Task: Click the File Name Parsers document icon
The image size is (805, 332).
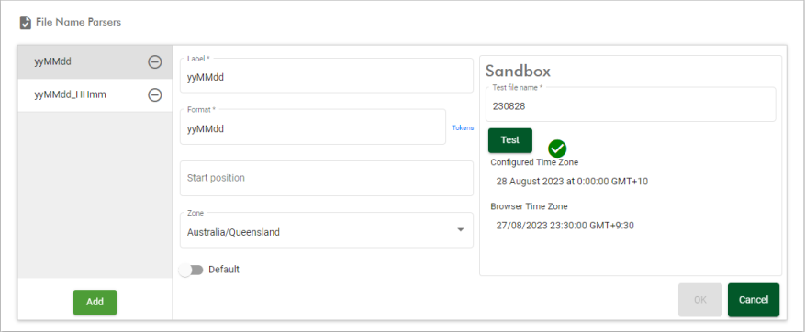Action: coord(25,23)
